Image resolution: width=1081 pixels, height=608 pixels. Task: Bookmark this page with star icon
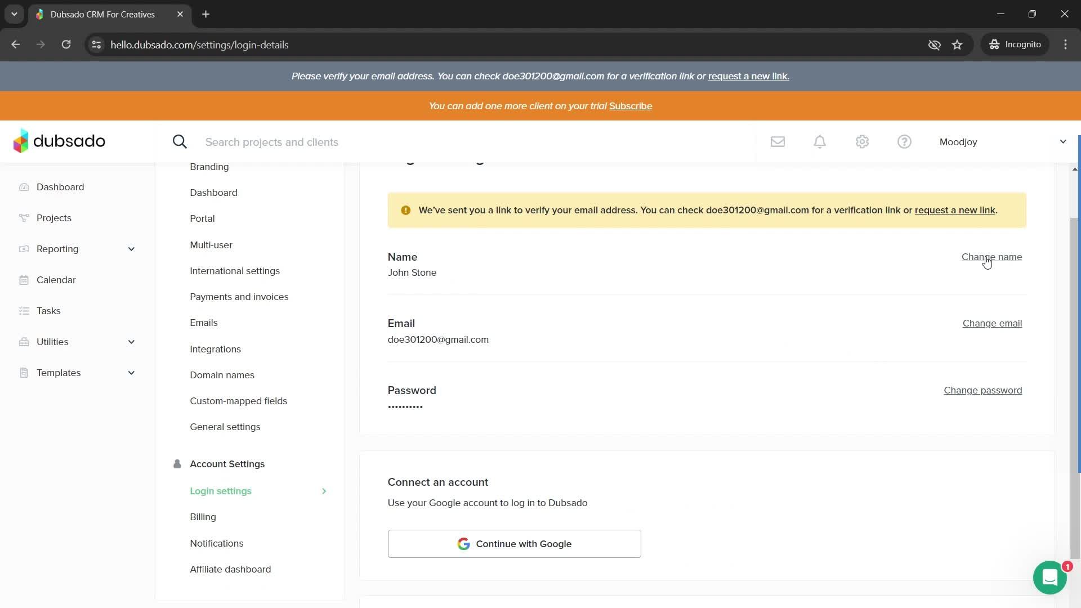point(957,44)
